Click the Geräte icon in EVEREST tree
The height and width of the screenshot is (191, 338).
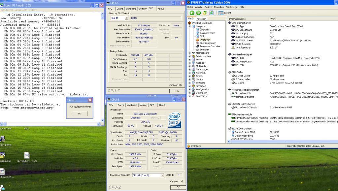[193, 80]
